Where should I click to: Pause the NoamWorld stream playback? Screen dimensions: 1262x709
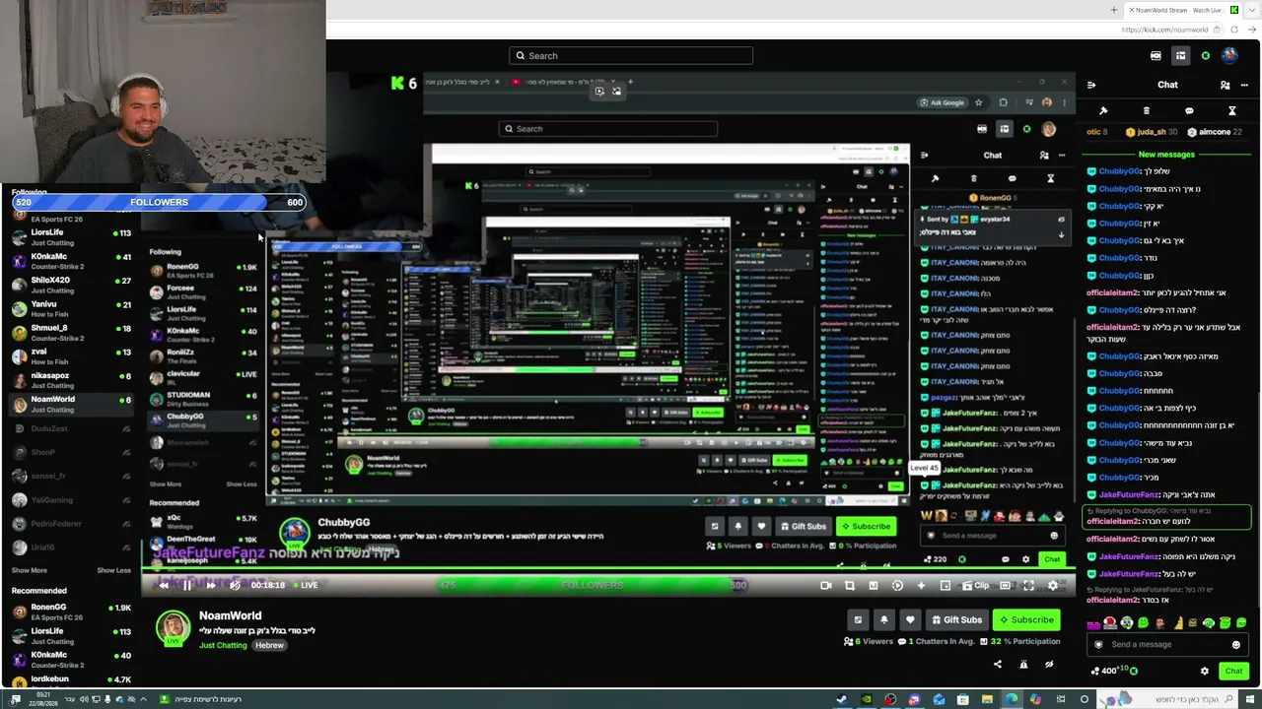click(187, 585)
